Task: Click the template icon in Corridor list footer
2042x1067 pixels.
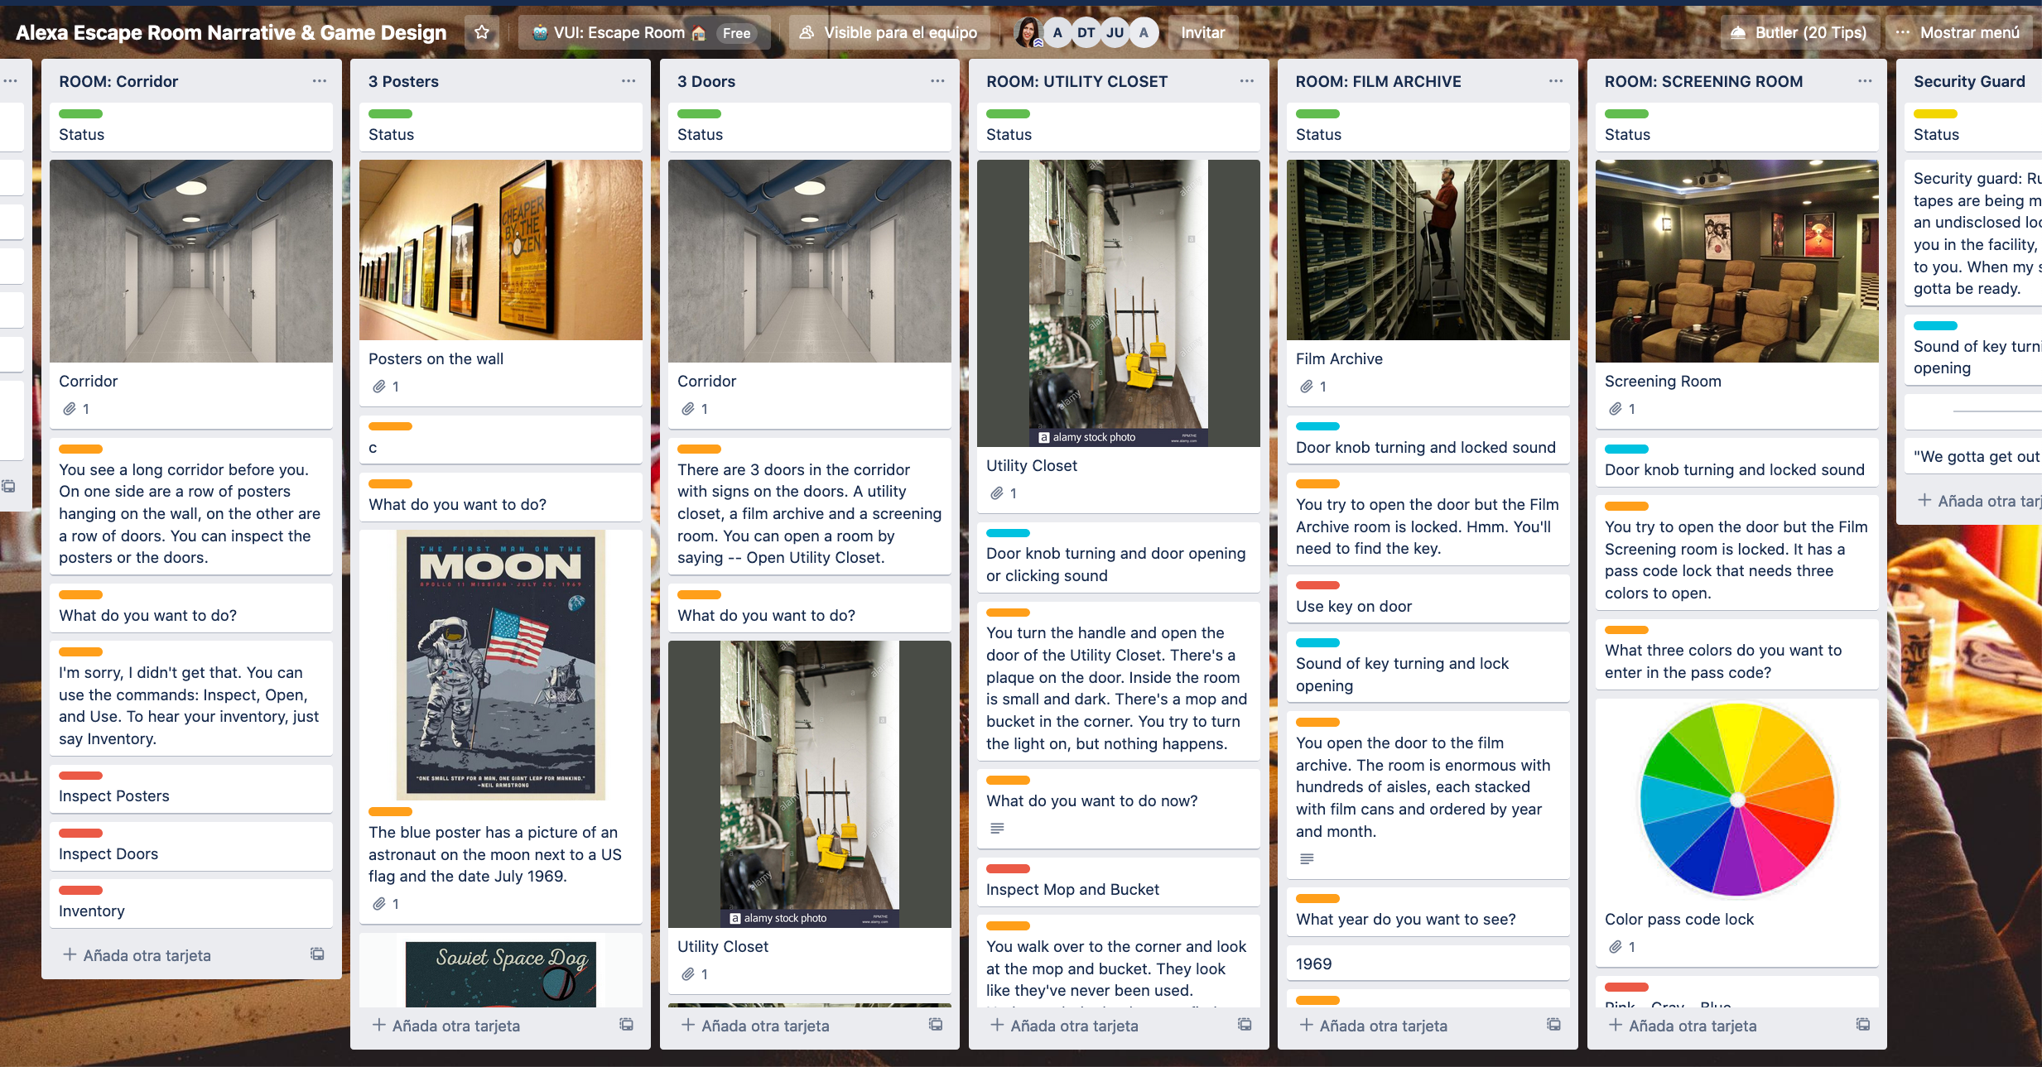Action: tap(317, 954)
